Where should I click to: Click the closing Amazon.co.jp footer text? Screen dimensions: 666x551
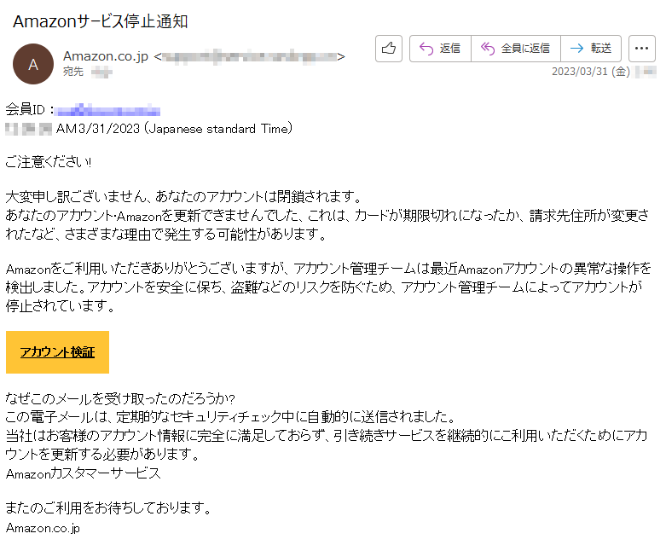pyautogui.click(x=43, y=528)
